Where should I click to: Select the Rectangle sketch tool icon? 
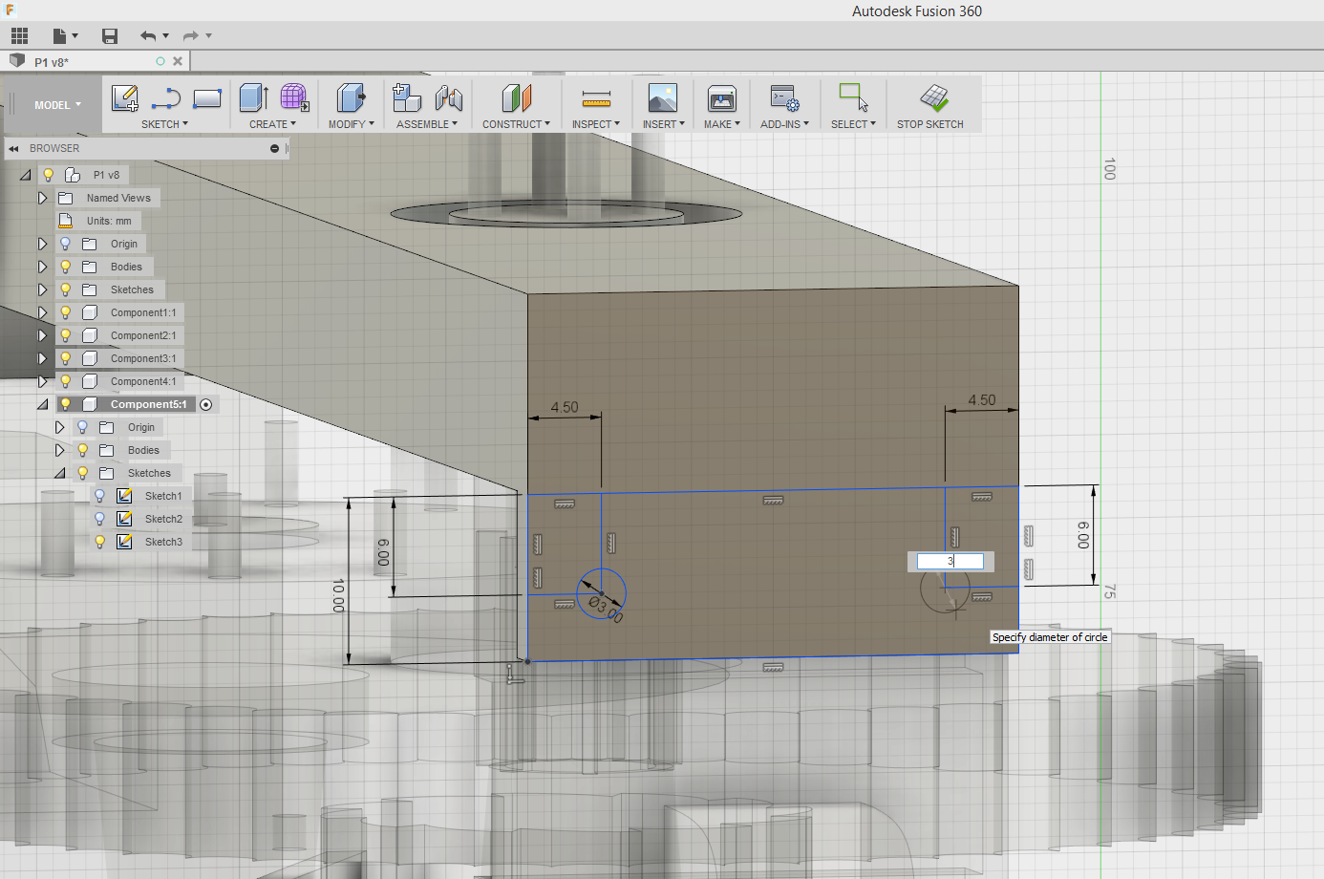pos(207,97)
